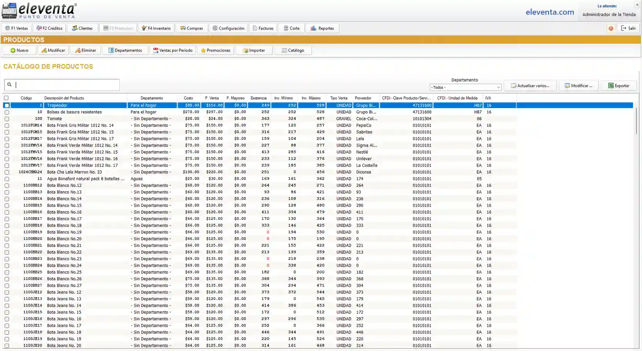Click Actualizar varios button
This screenshot has height=351, width=642.
[530, 86]
